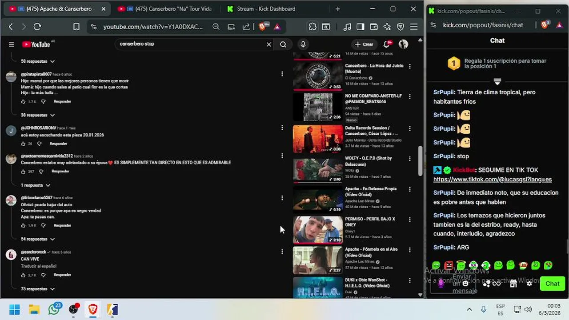This screenshot has height=320, width=569.
Task: Share this page using the share icon
Action: tap(246, 27)
